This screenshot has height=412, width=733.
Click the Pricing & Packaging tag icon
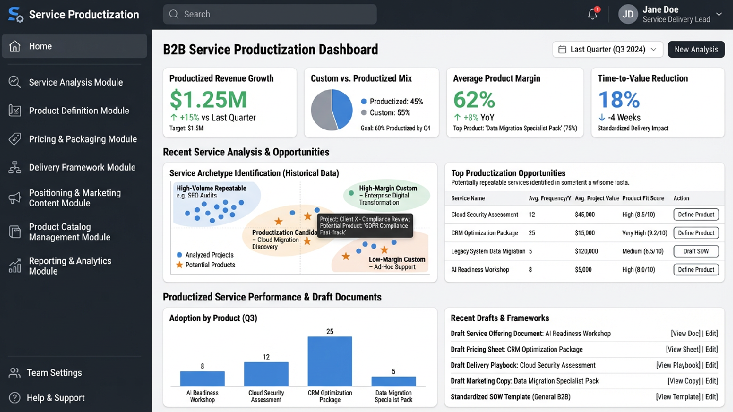(x=15, y=139)
